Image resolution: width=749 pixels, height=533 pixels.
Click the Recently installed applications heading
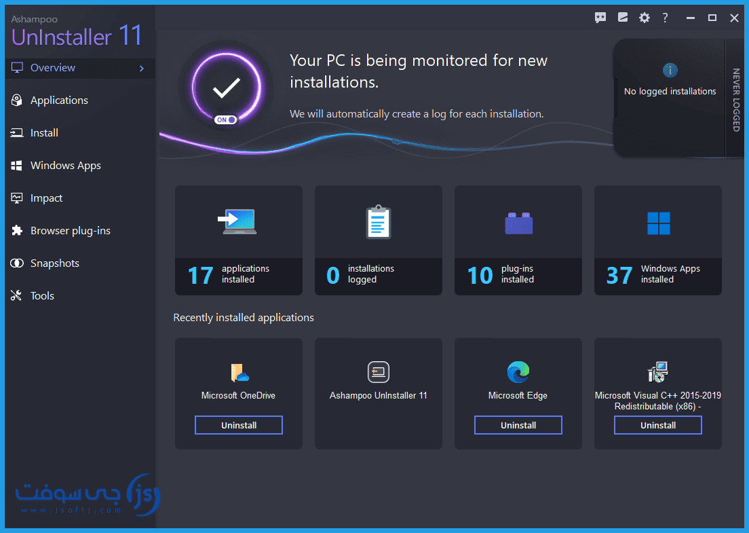click(244, 317)
